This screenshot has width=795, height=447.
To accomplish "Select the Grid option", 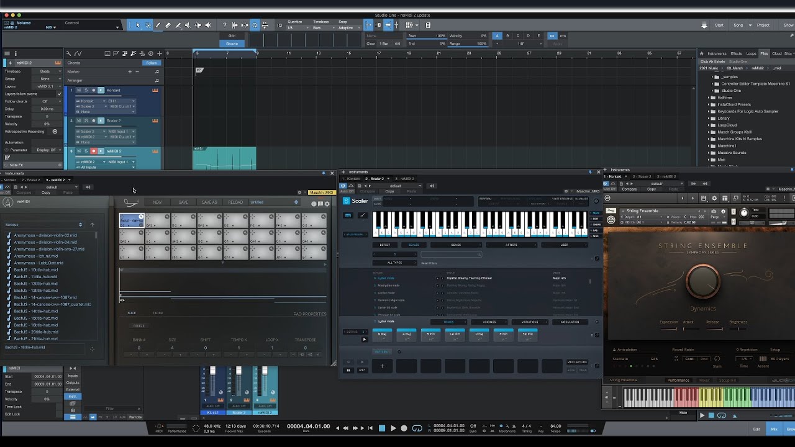I will (232, 36).
